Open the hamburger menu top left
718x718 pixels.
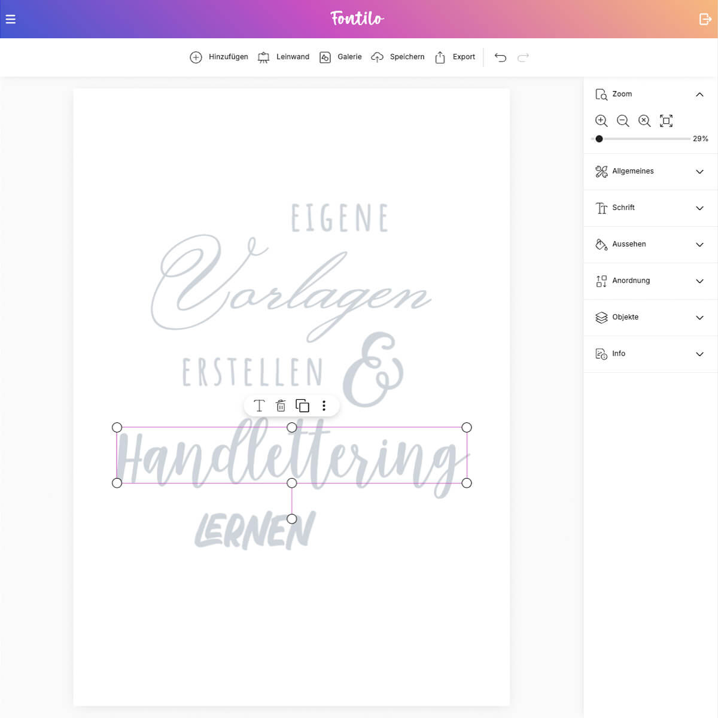10,19
